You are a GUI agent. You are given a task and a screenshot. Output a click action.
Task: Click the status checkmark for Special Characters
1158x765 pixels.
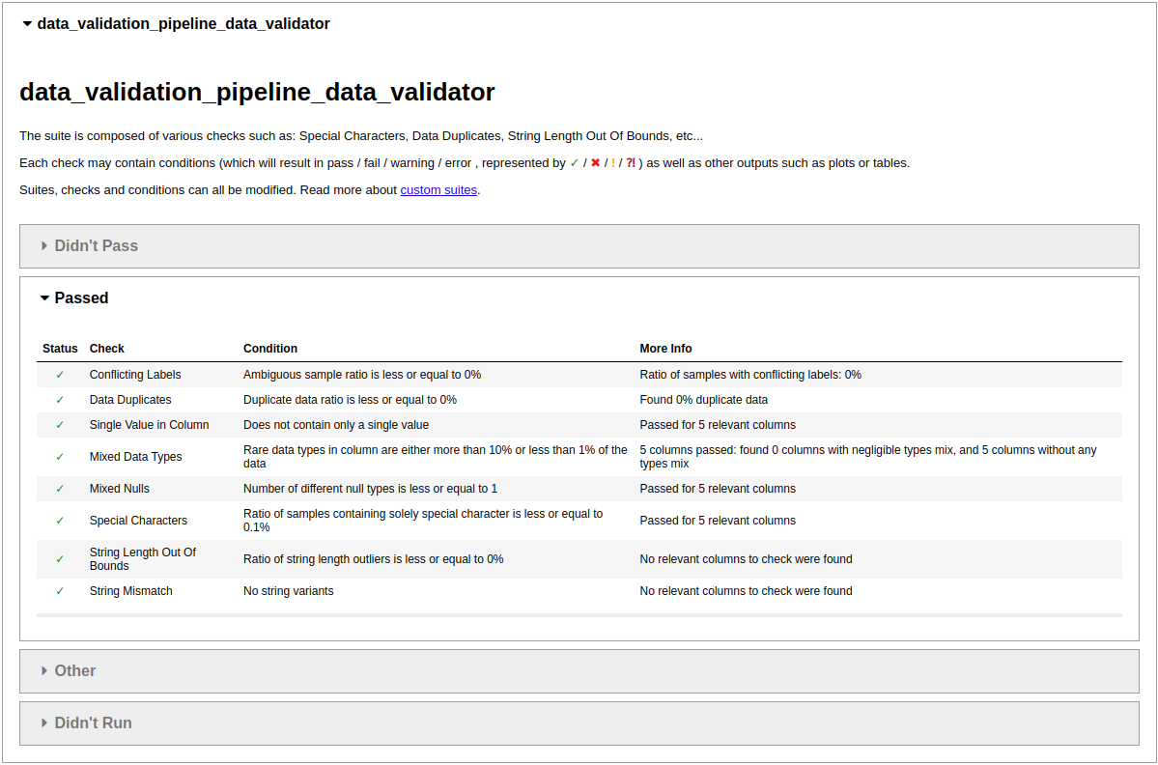click(60, 521)
